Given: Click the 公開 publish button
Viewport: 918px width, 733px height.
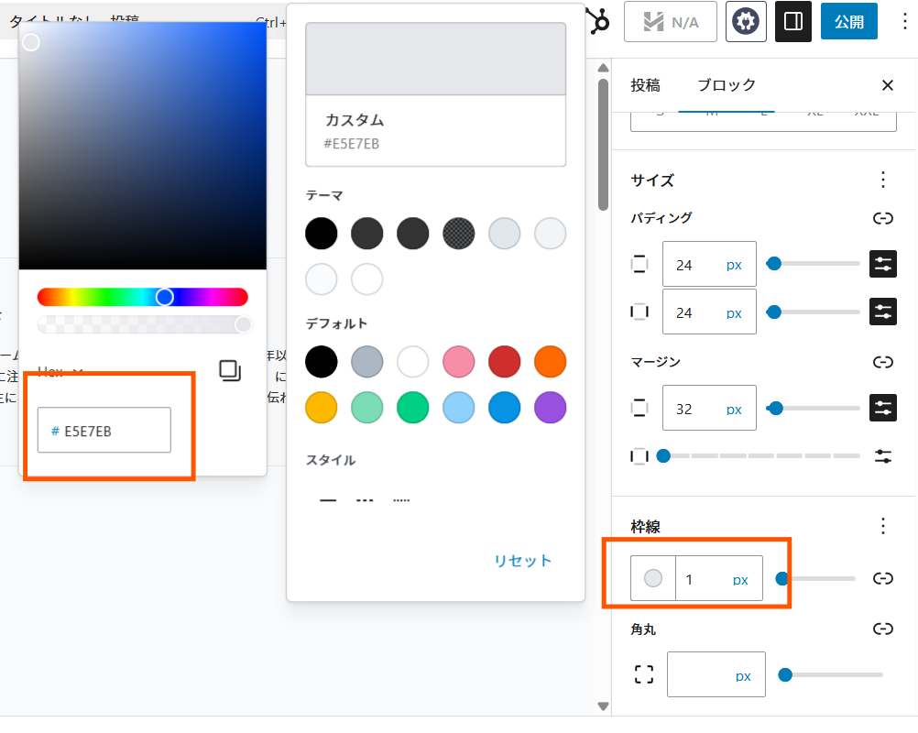Looking at the screenshot, I should [x=848, y=22].
